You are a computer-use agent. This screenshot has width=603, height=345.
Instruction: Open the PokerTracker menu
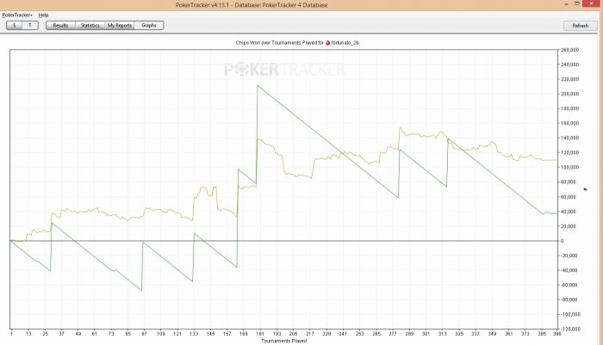pos(17,15)
